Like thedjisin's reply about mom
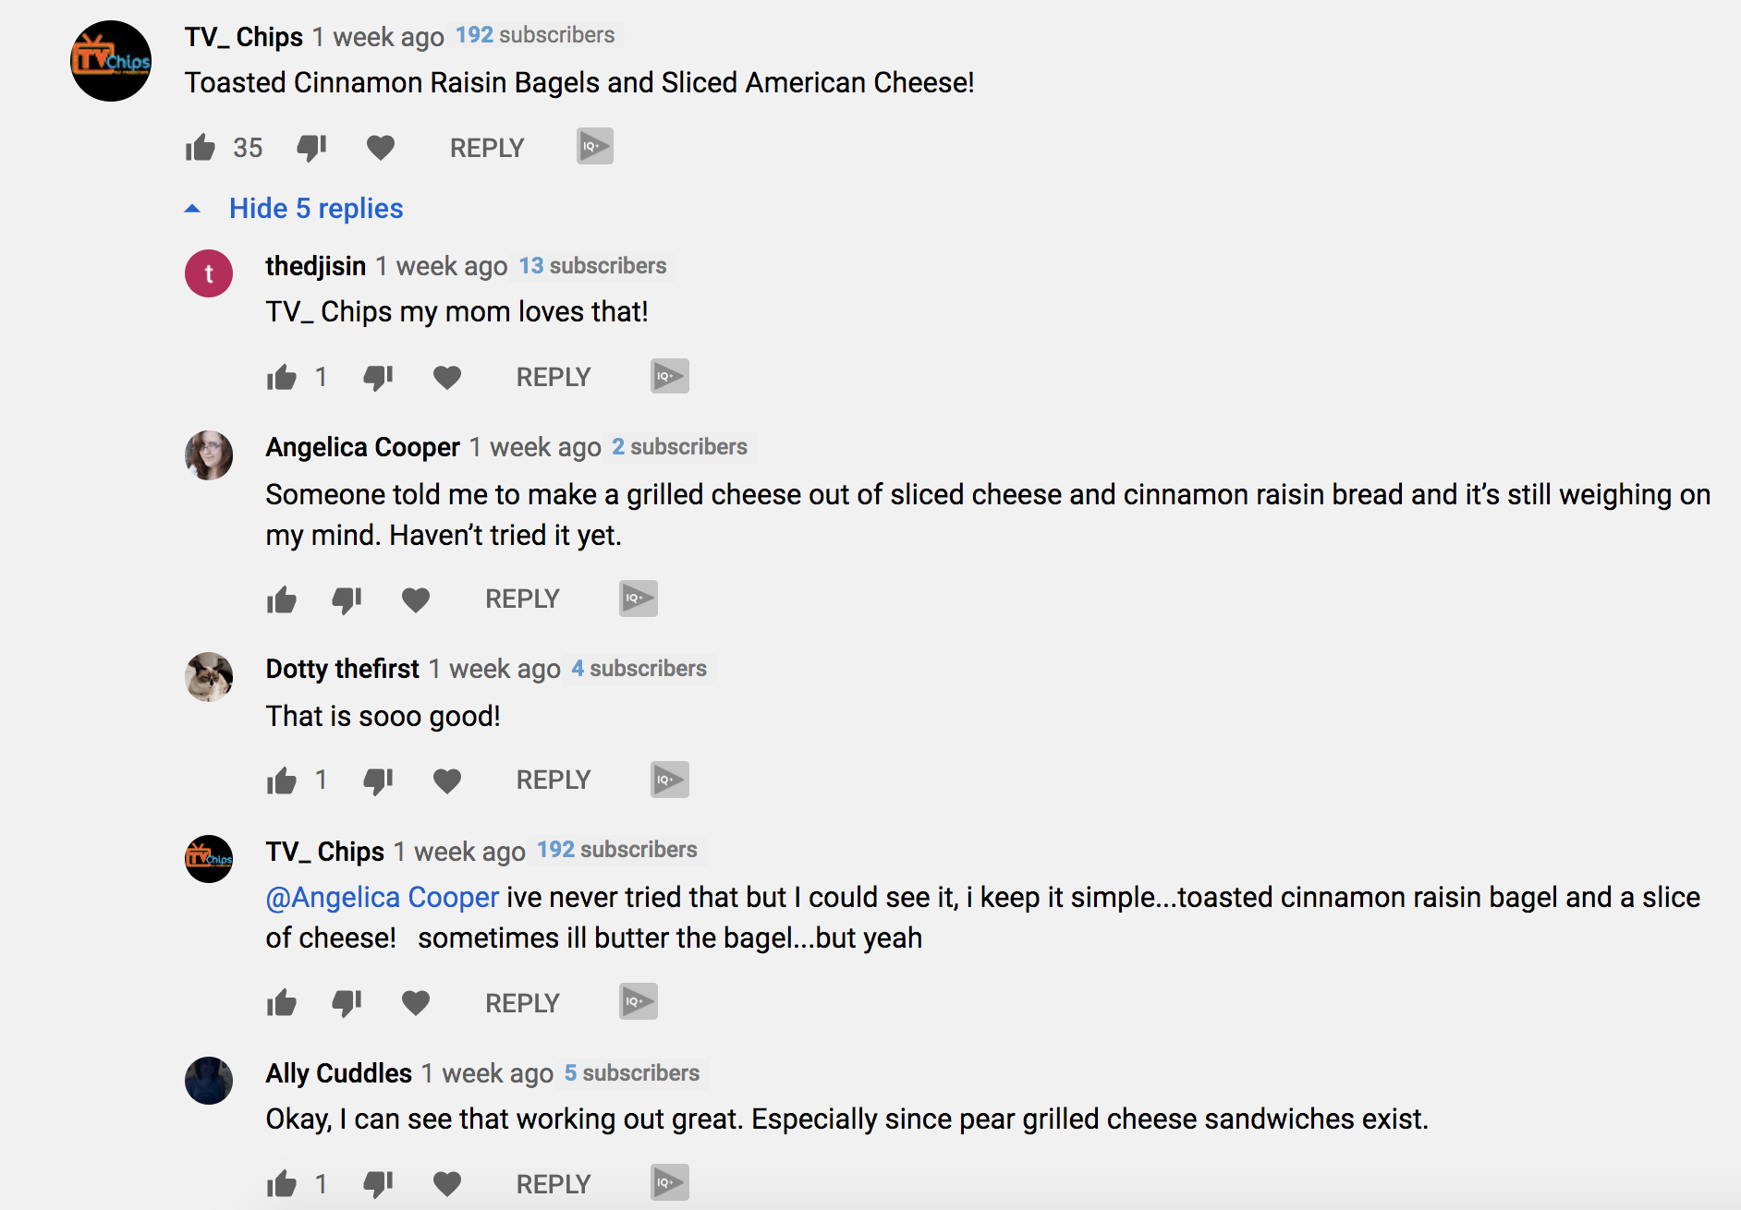 point(281,377)
